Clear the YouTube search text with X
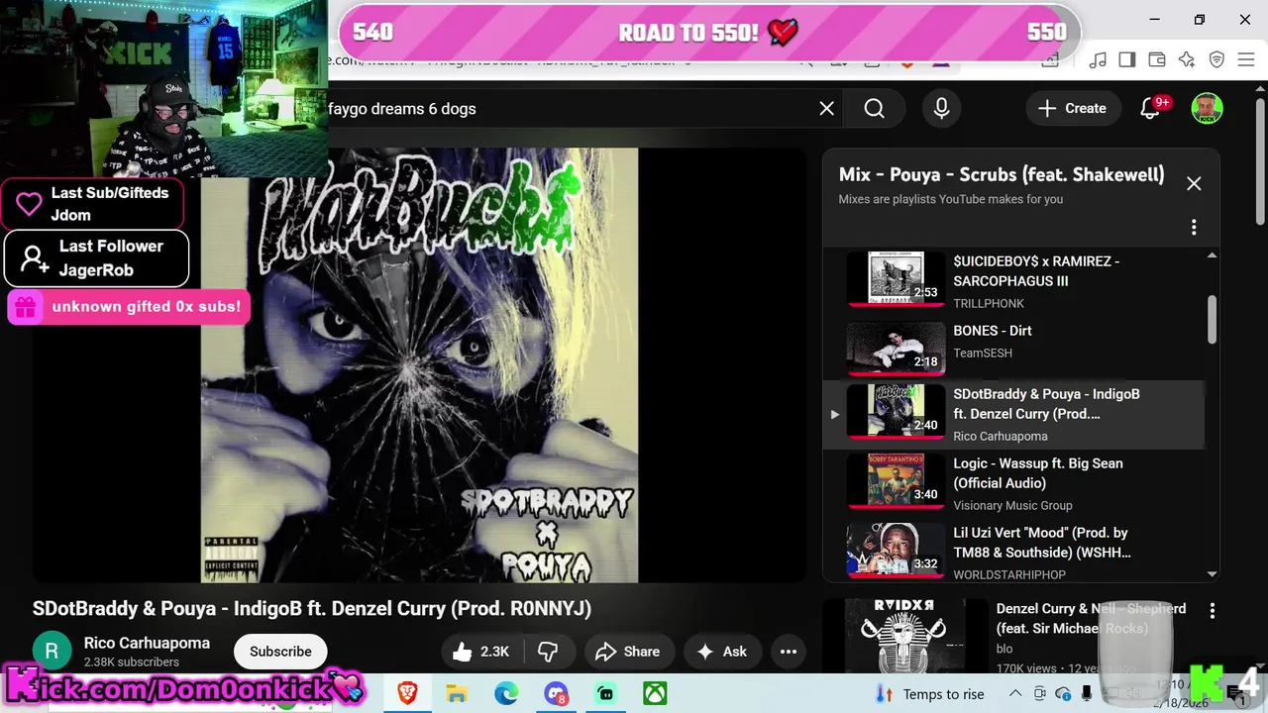Image resolution: width=1268 pixels, height=713 pixels. click(x=826, y=109)
